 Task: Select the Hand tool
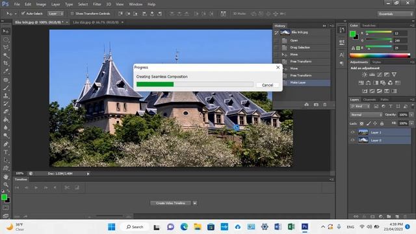[6, 177]
